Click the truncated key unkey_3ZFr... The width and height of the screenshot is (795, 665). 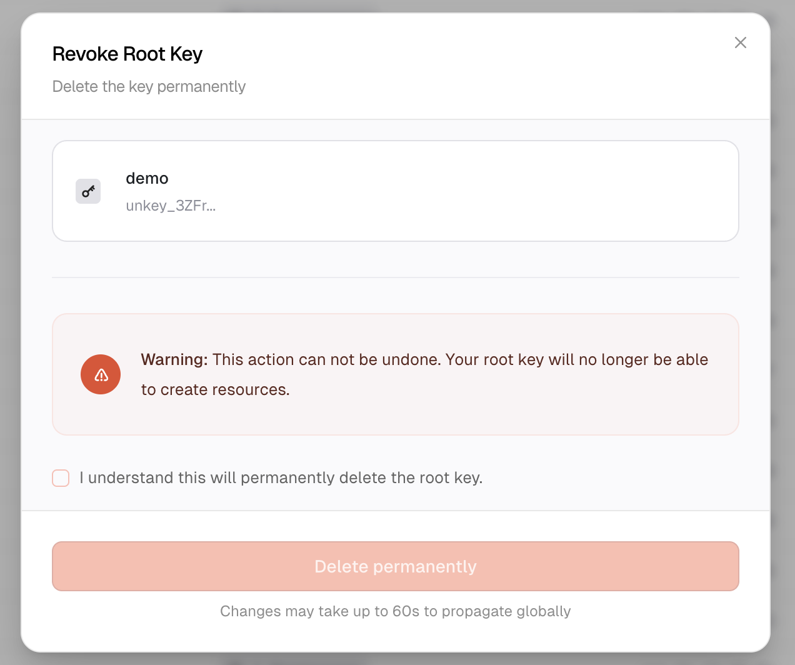point(171,205)
